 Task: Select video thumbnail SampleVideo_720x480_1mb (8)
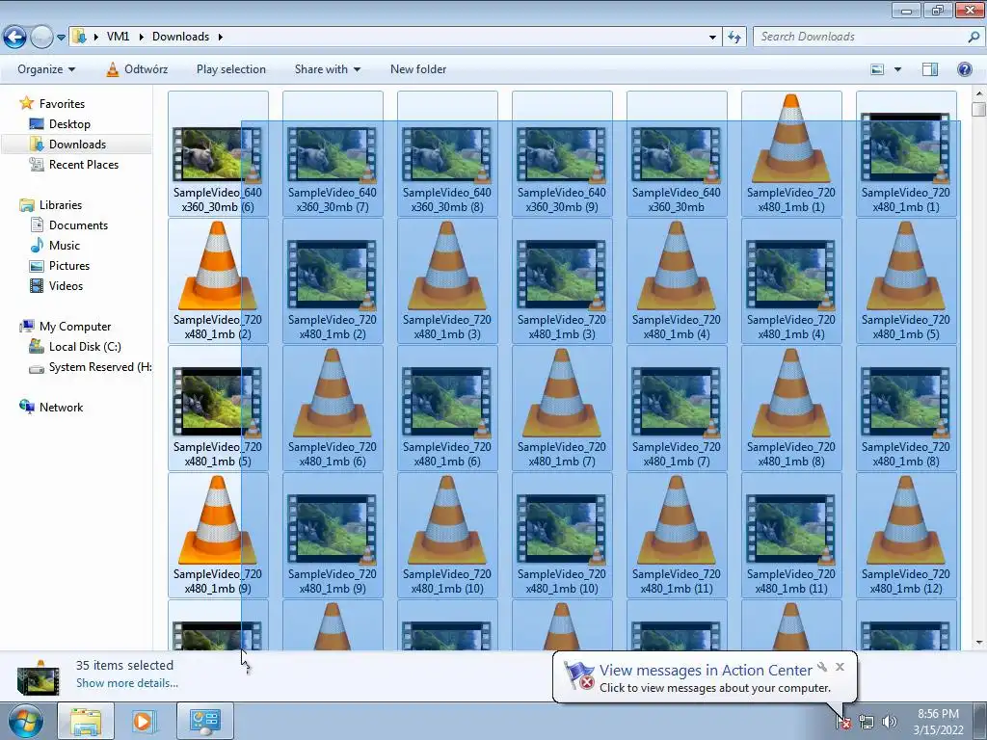point(906,408)
